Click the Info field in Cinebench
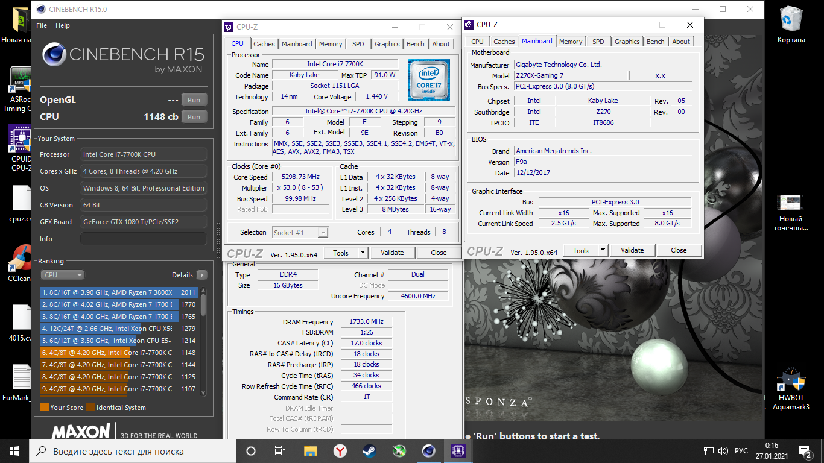The height and width of the screenshot is (463, 824). (144, 239)
